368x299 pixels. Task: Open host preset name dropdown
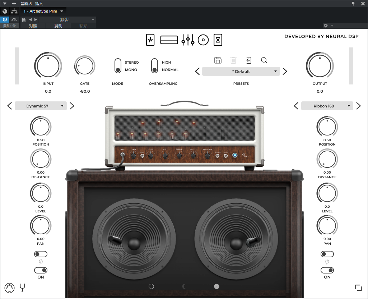click(67, 19)
